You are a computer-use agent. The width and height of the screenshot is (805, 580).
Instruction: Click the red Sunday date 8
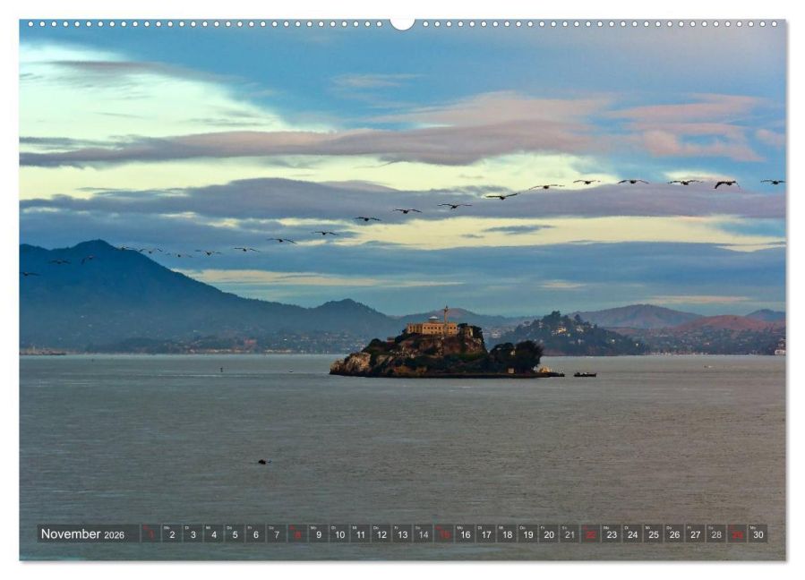(x=297, y=534)
